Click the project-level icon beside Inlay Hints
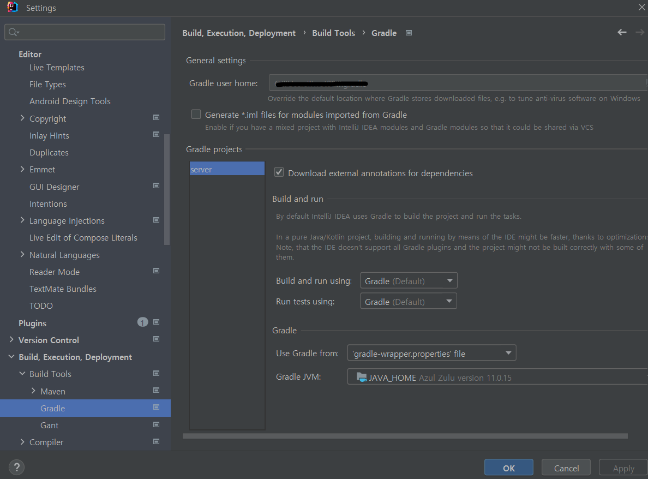 tap(156, 135)
